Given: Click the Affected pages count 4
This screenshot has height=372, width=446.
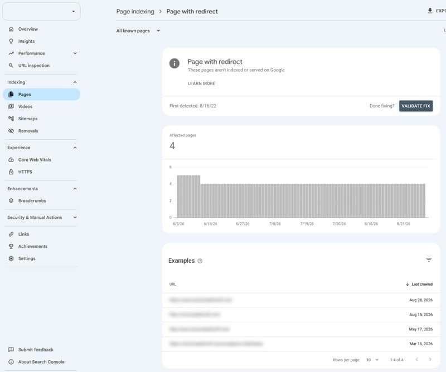Looking at the screenshot, I should pos(172,146).
